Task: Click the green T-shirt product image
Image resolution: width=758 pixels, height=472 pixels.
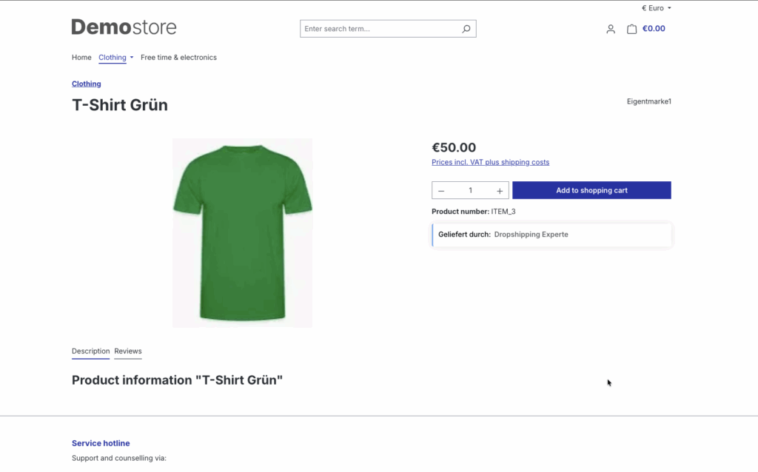Action: 242,232
